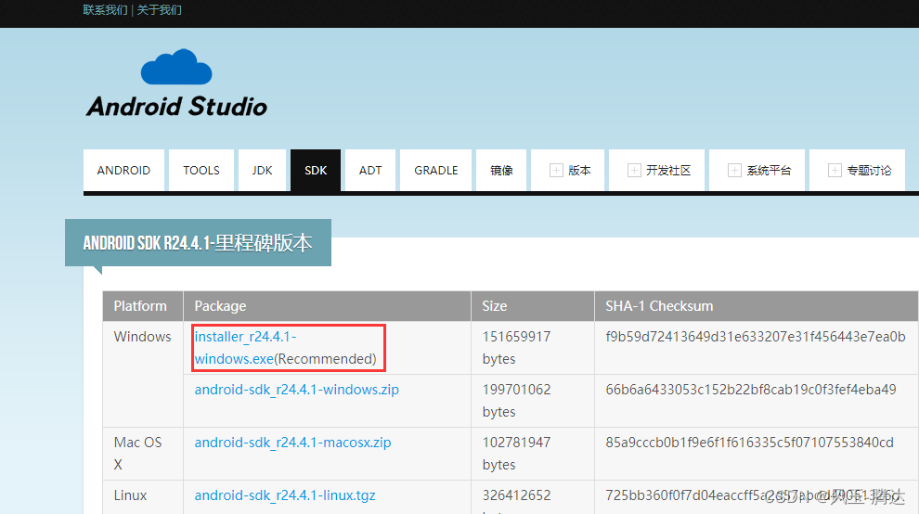
Task: Select the SDK tab
Action: tap(316, 170)
